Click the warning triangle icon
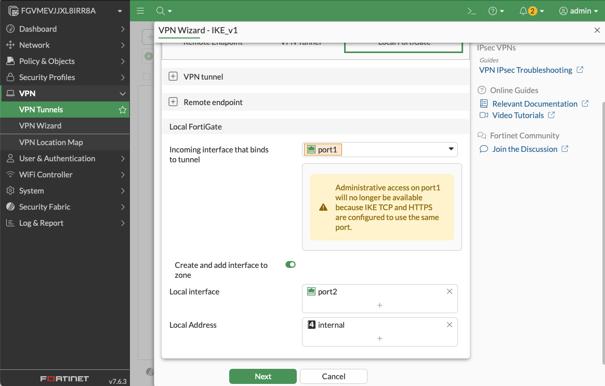Viewport: 605px width, 386px height. point(323,208)
